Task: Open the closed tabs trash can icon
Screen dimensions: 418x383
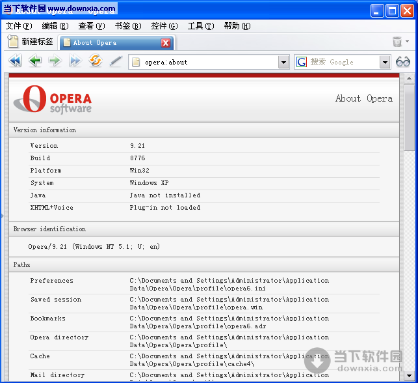Action: click(397, 42)
